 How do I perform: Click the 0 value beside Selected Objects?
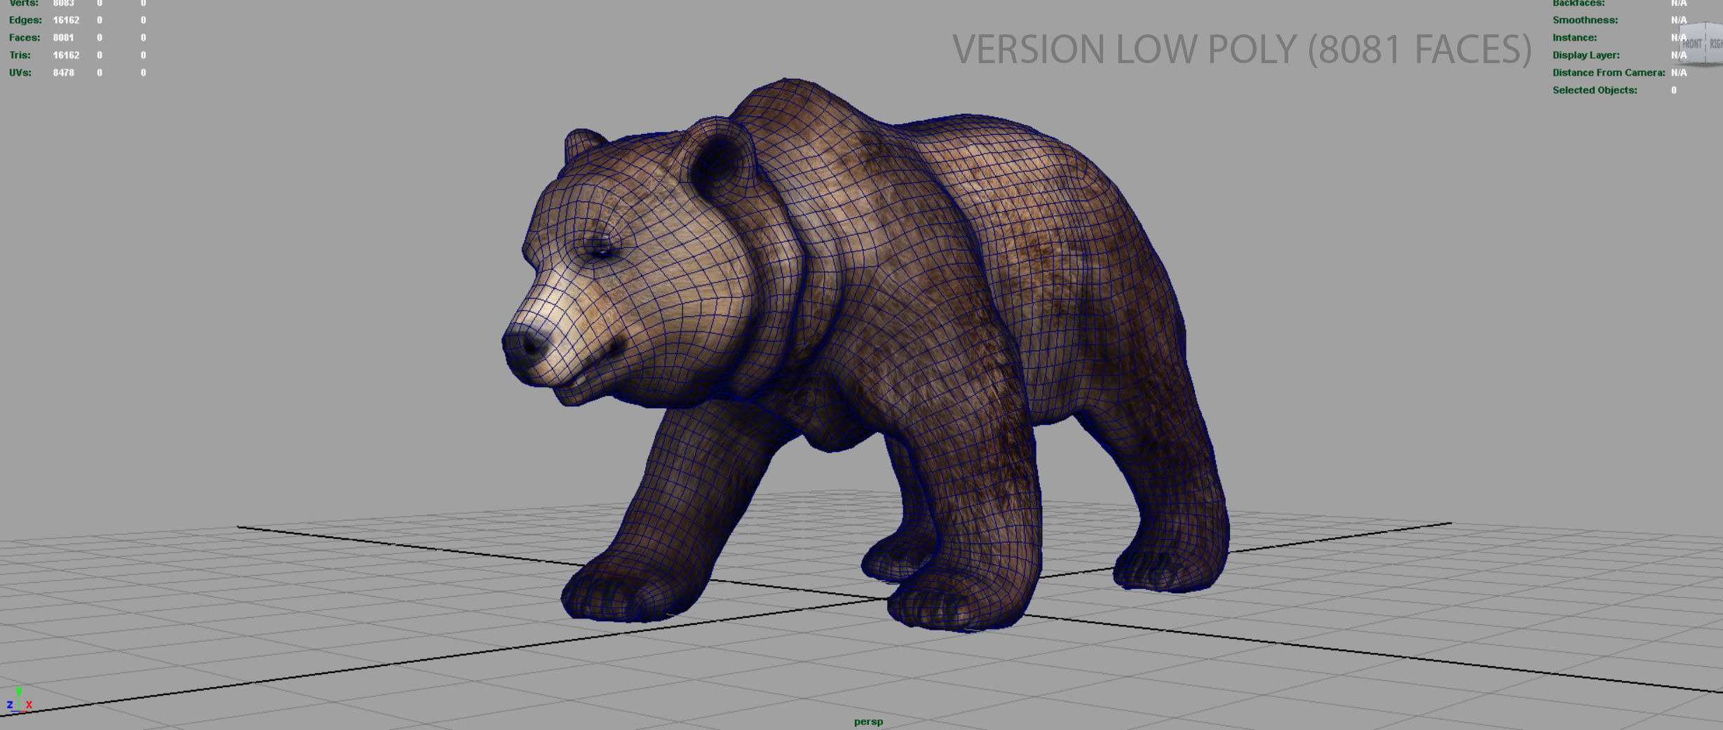click(1674, 90)
